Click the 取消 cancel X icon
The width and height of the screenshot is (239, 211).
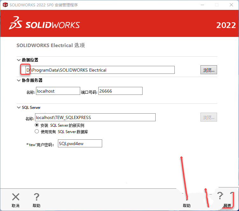(16, 197)
